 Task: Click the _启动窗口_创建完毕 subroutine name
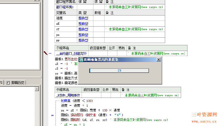pyautogui.click(x=71, y=54)
